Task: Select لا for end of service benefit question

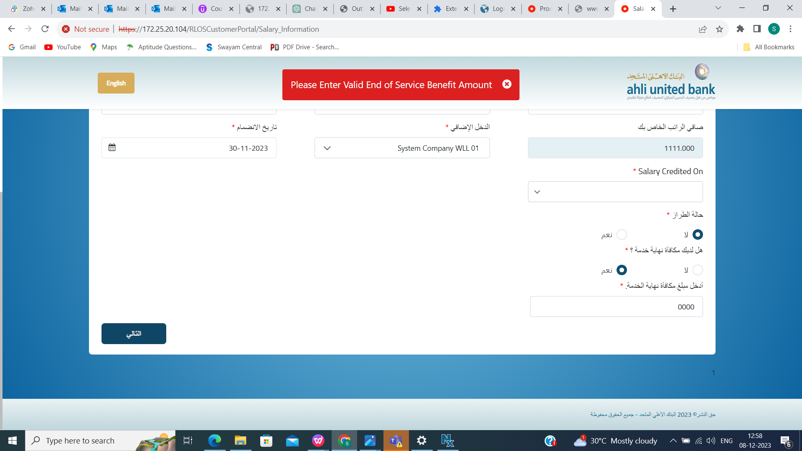Action: [698, 270]
